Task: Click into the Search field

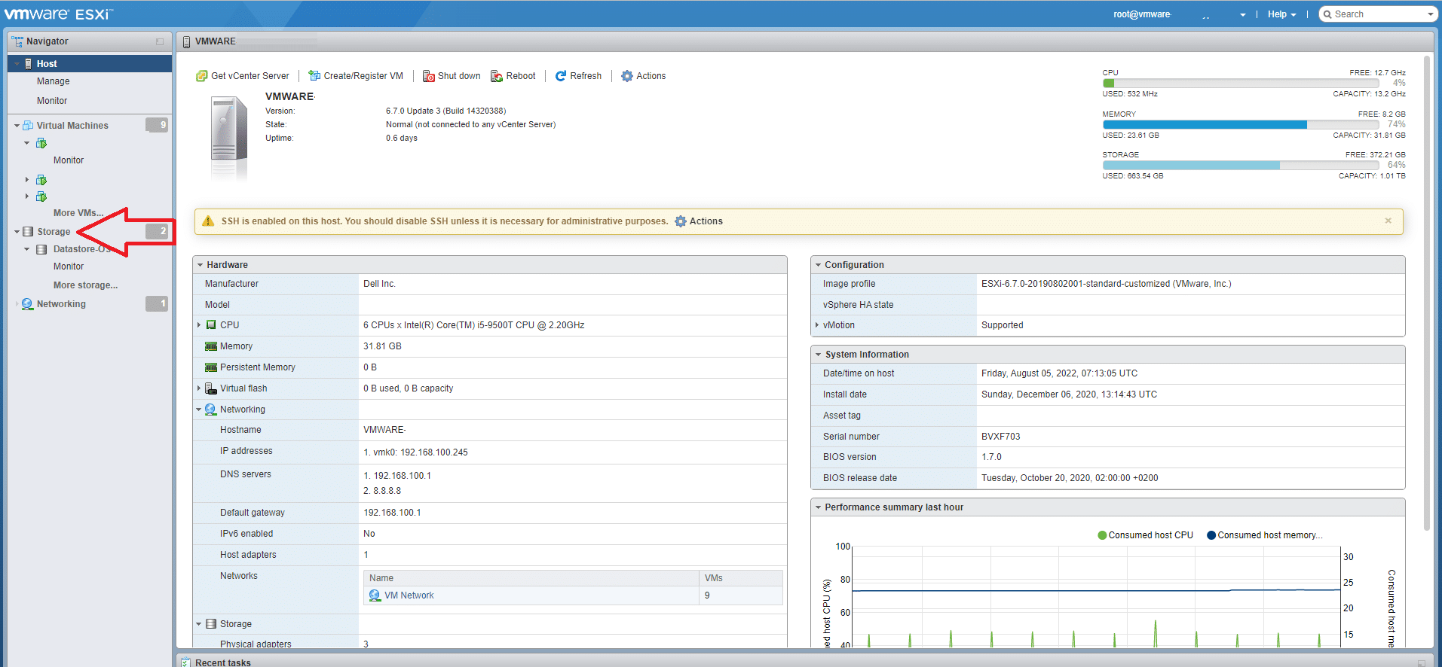Action: [1378, 14]
